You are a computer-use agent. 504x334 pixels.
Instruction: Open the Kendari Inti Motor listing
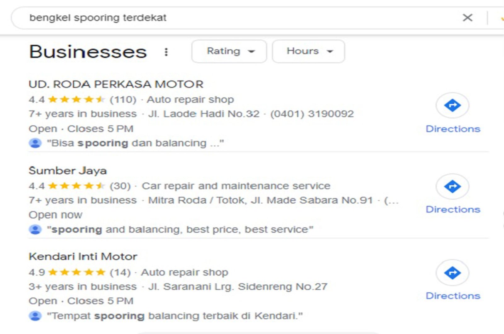click(x=83, y=257)
